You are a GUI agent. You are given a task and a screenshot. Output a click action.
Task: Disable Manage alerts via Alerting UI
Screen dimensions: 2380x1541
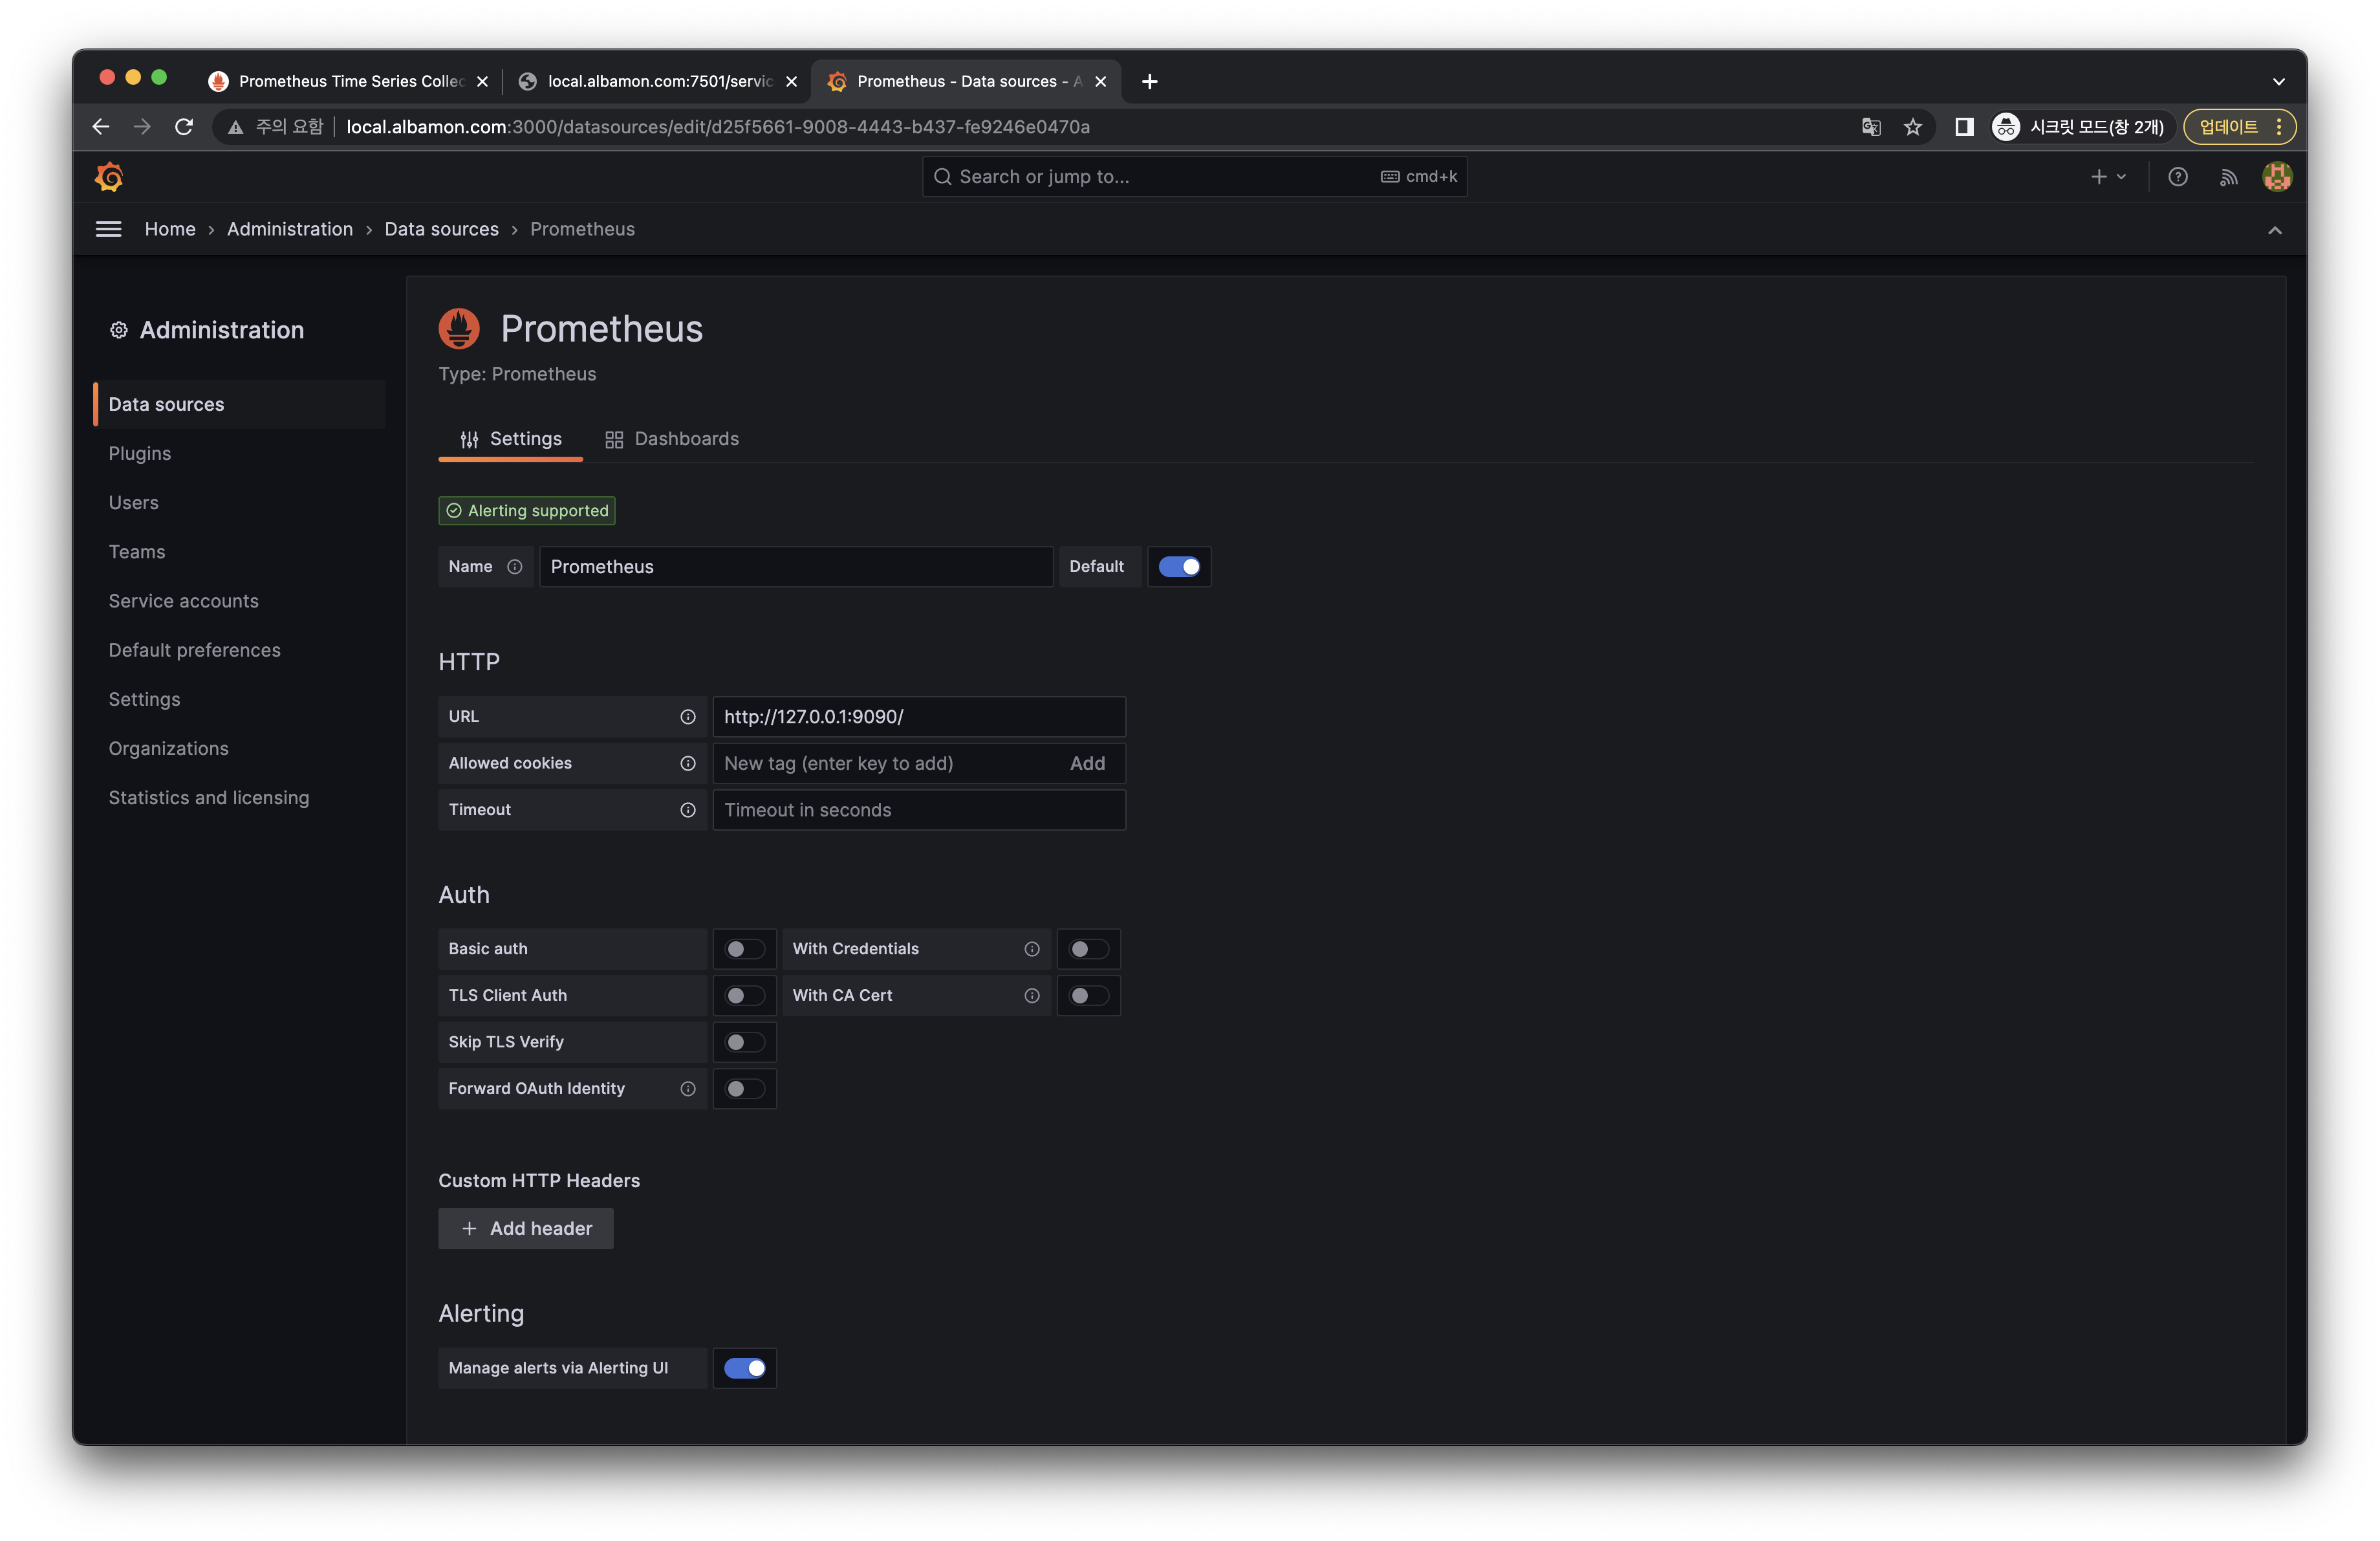pyautogui.click(x=744, y=1368)
